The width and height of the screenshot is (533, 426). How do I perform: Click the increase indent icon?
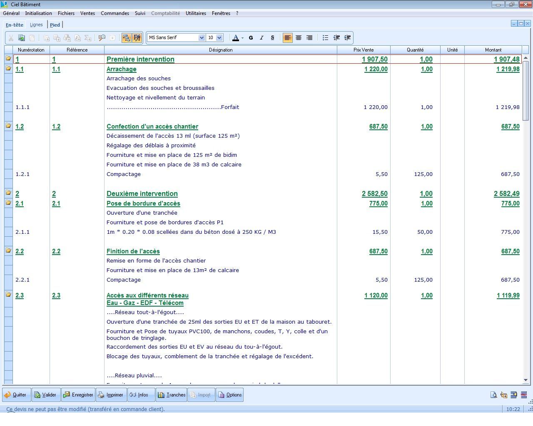point(347,38)
